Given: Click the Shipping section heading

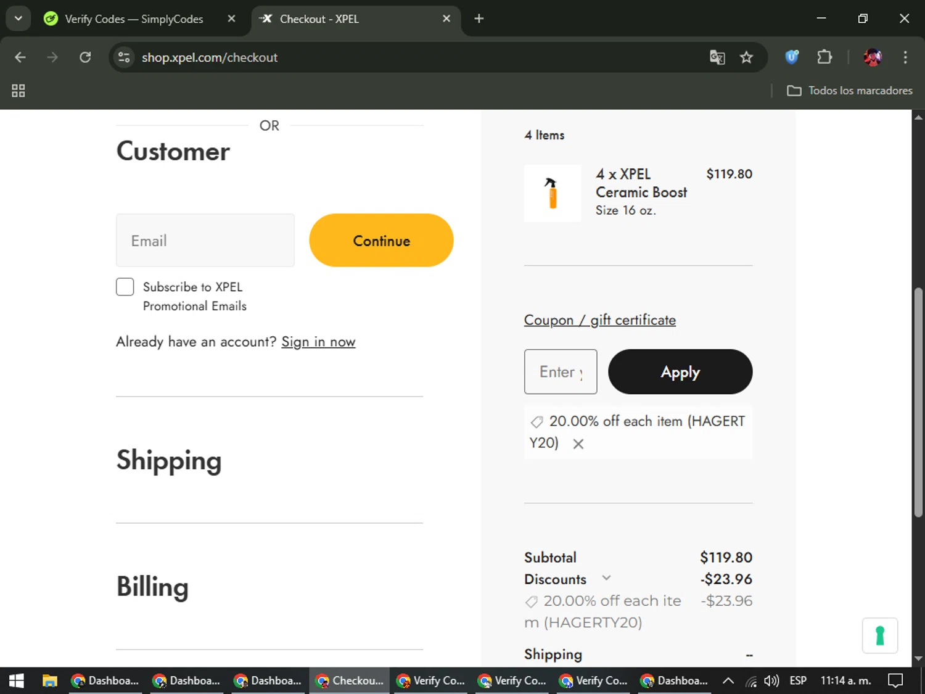Looking at the screenshot, I should coord(169,460).
